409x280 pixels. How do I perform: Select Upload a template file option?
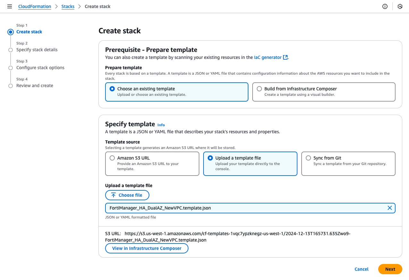point(210,158)
